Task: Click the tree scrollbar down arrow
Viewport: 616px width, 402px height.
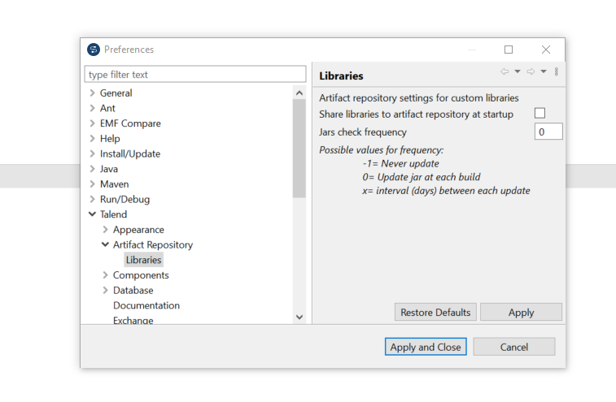Action: point(299,317)
